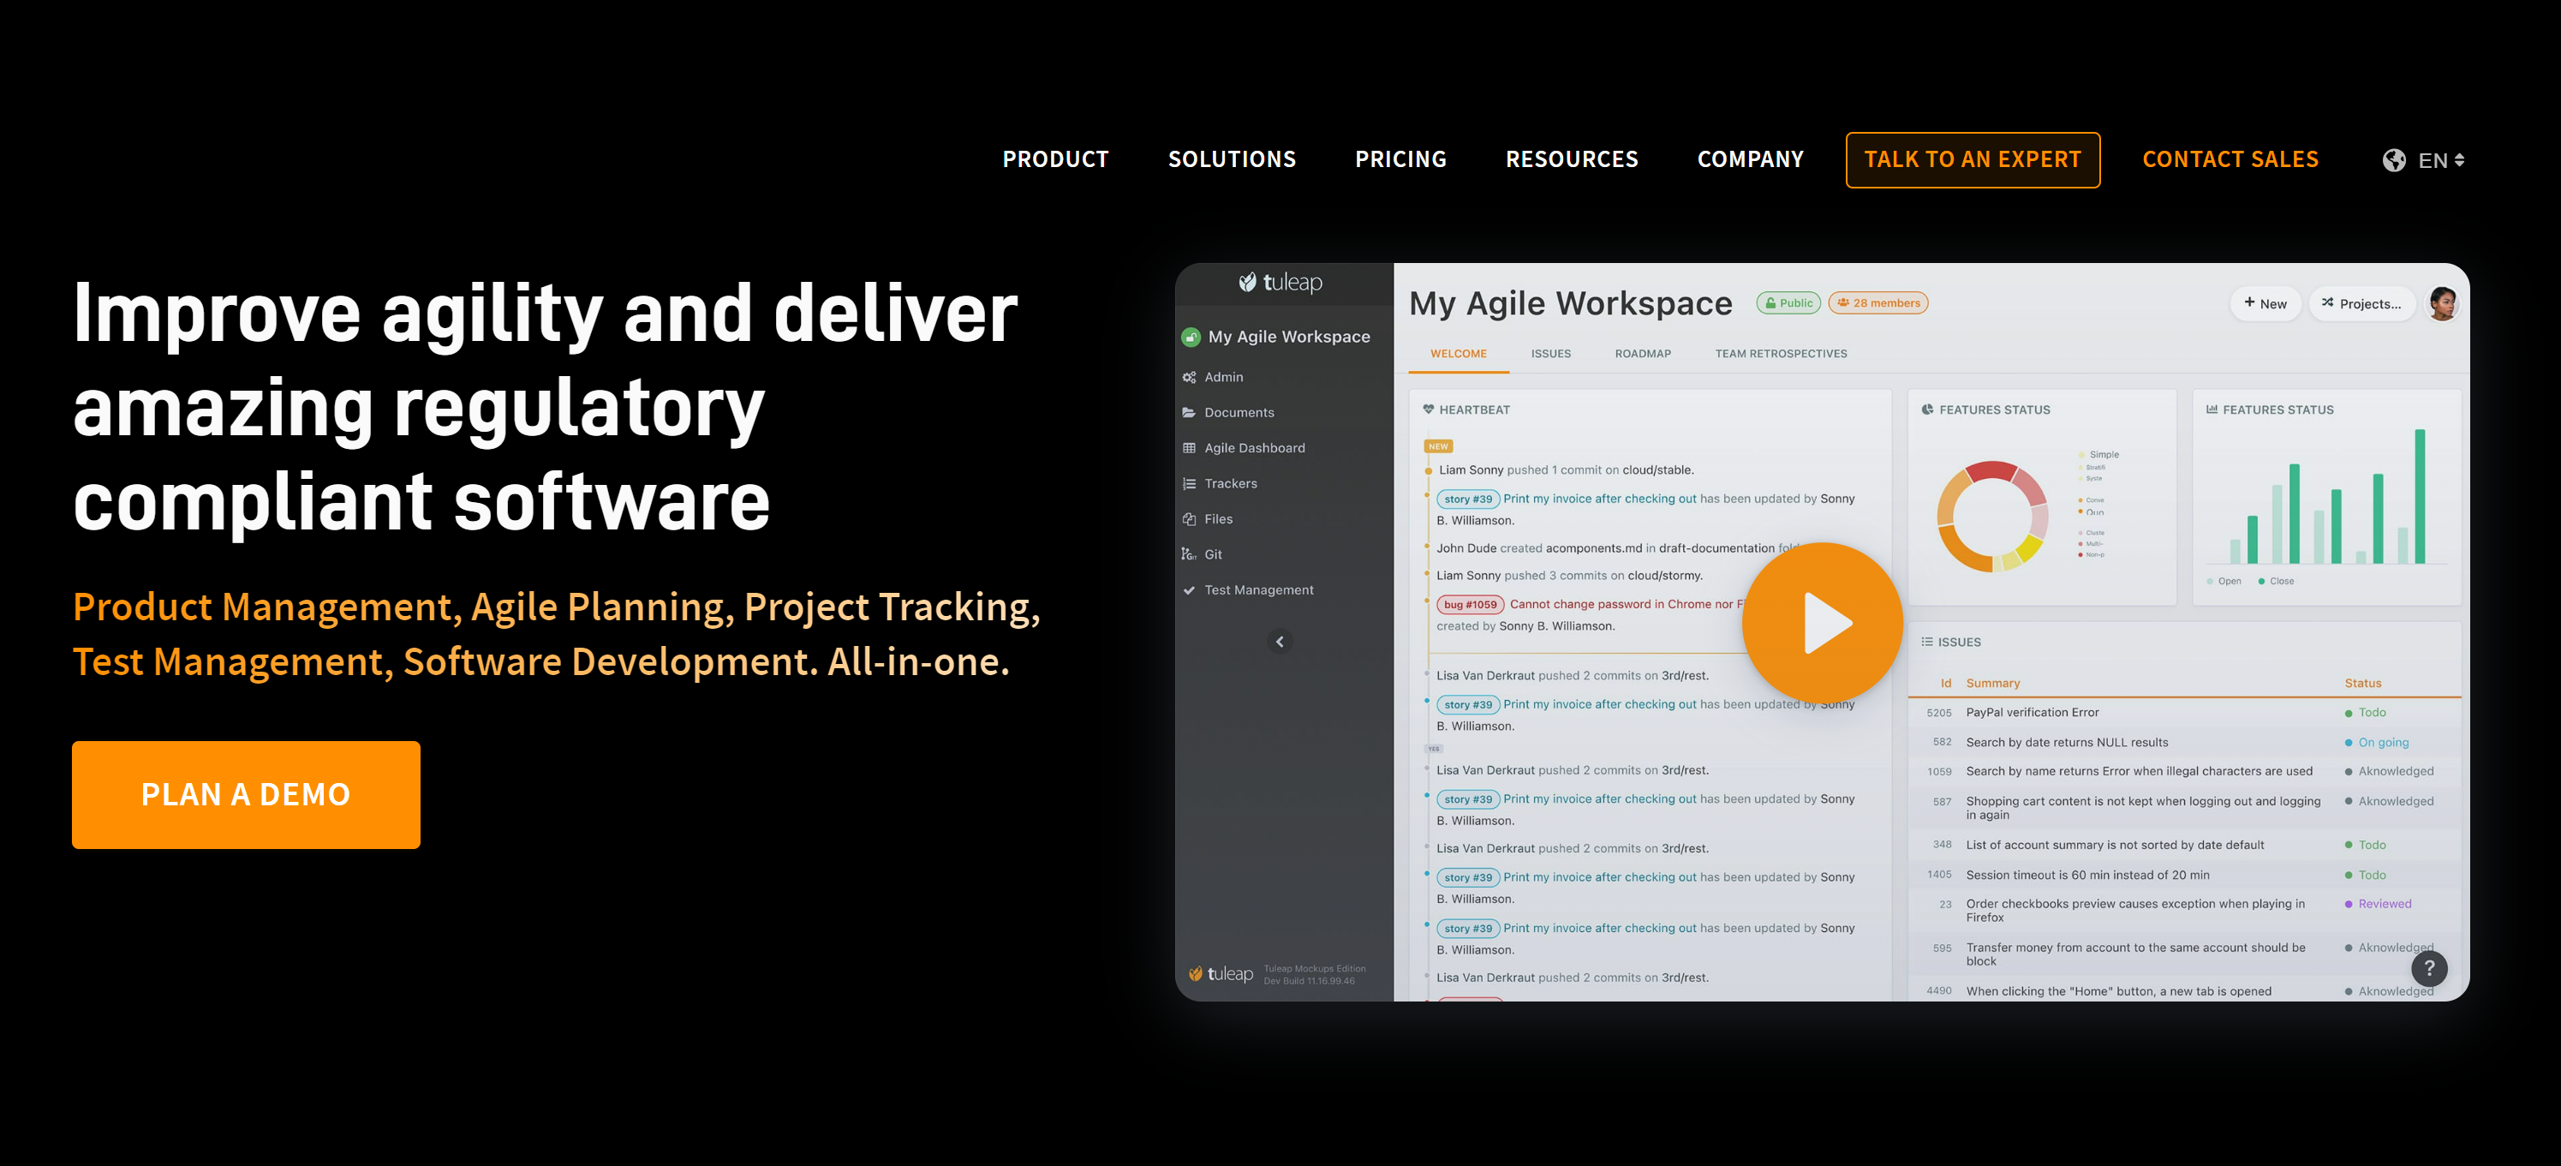Collapse the sidebar with the left chevron
This screenshot has width=2561, height=1166.
pyautogui.click(x=1280, y=643)
